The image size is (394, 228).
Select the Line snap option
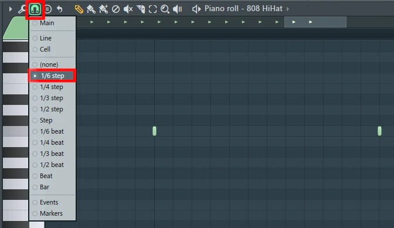coord(52,38)
